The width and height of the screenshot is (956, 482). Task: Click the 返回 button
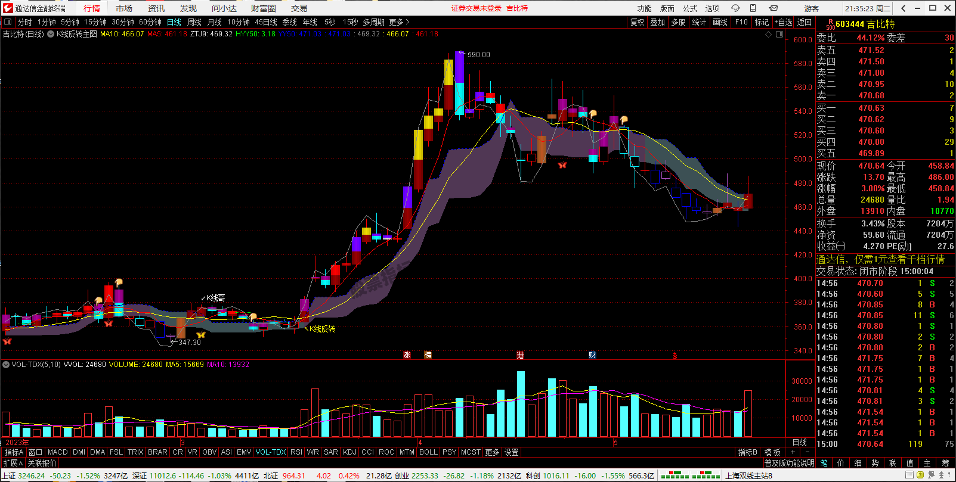click(x=805, y=22)
